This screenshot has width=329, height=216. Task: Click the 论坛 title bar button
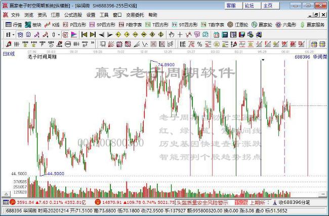(252, 6)
